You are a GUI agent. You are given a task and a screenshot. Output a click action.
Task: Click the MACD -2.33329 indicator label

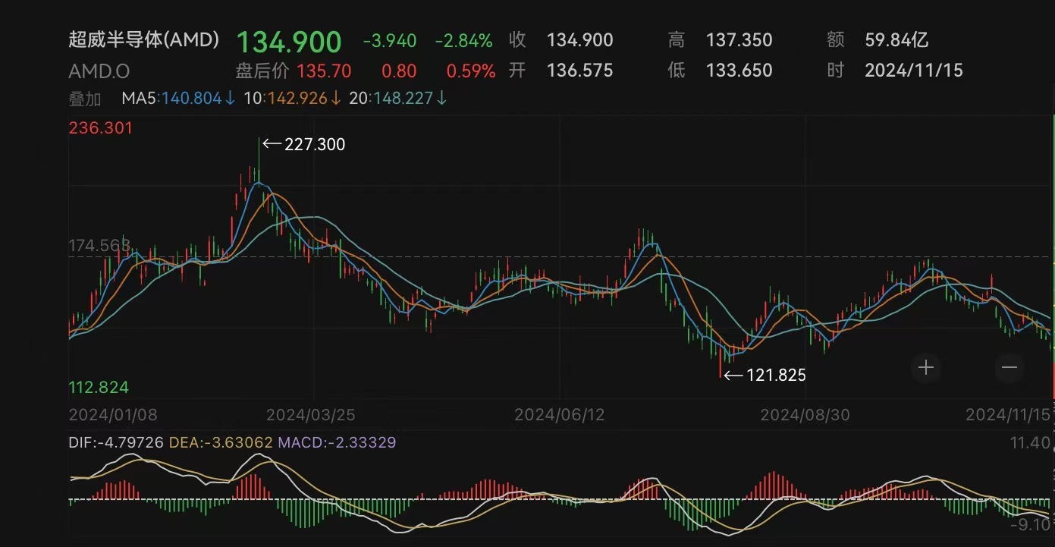pyautogui.click(x=337, y=442)
